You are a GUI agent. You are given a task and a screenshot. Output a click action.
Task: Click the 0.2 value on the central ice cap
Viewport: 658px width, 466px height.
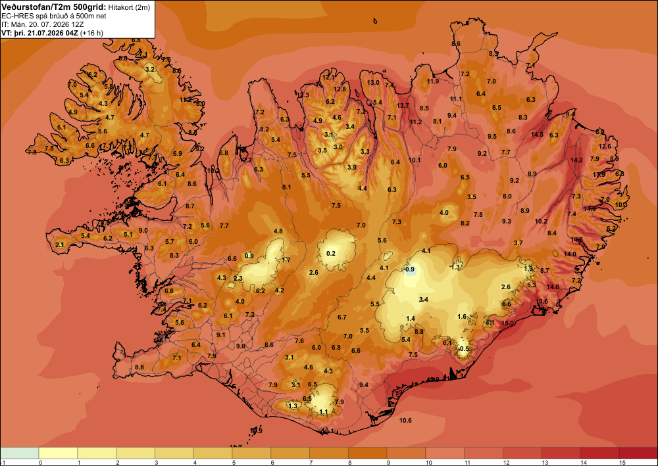(x=331, y=254)
